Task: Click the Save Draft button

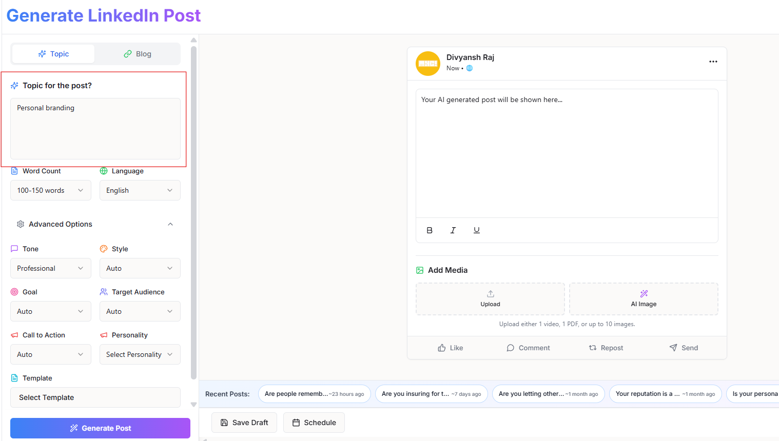Action: 244,423
